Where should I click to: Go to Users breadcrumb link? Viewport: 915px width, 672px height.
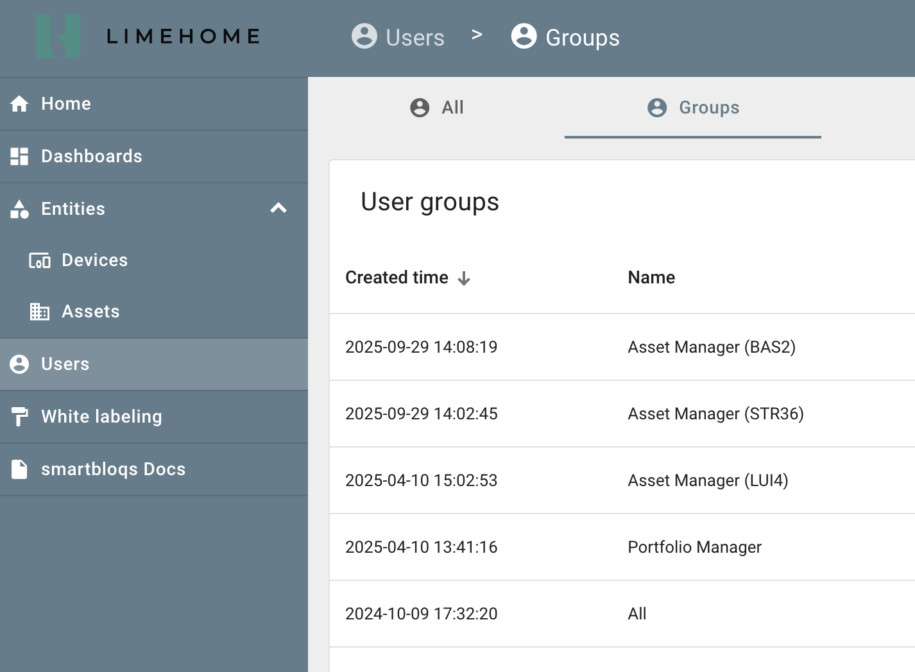(x=398, y=37)
